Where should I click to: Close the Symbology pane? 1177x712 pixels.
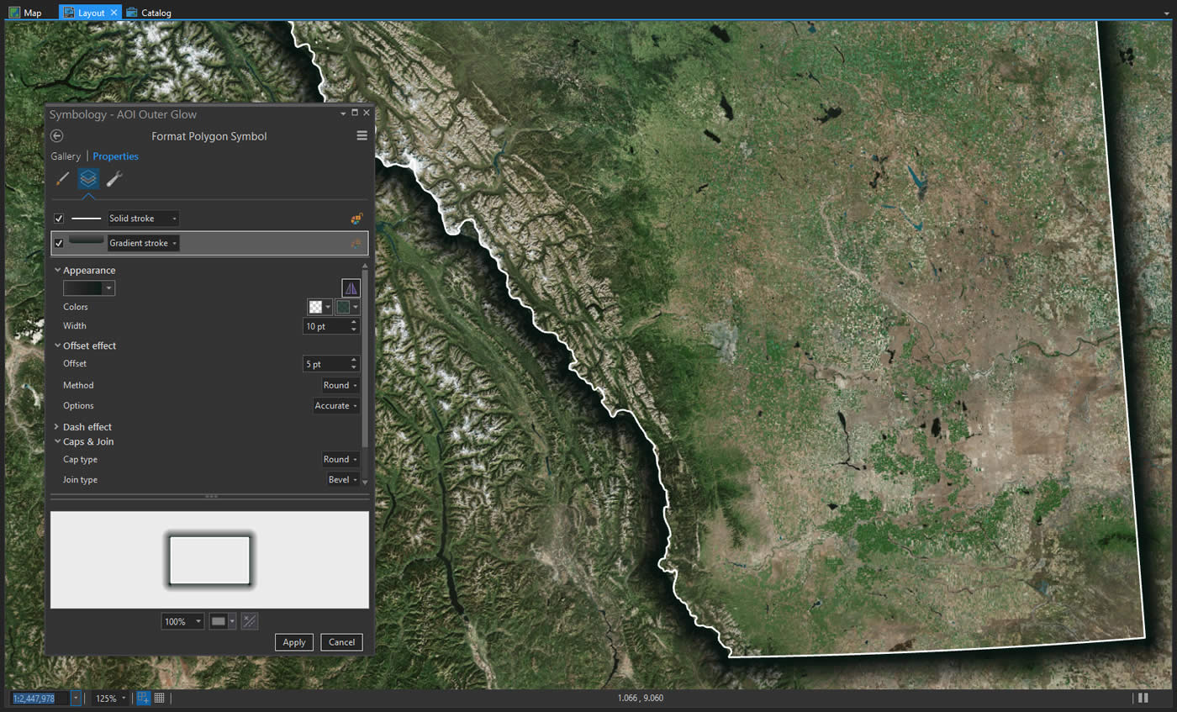point(367,113)
